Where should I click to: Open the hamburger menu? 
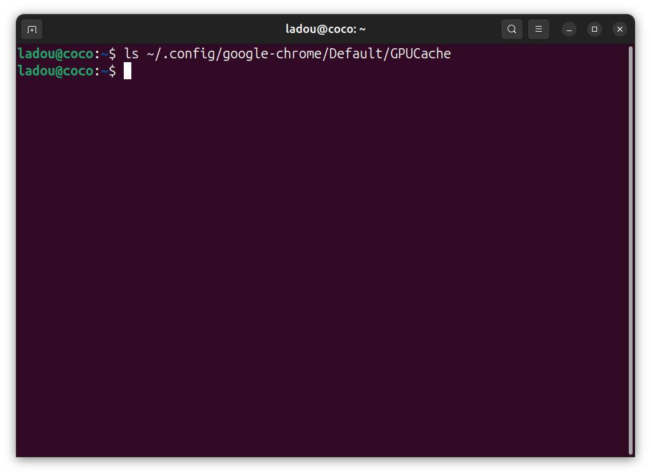(x=538, y=29)
